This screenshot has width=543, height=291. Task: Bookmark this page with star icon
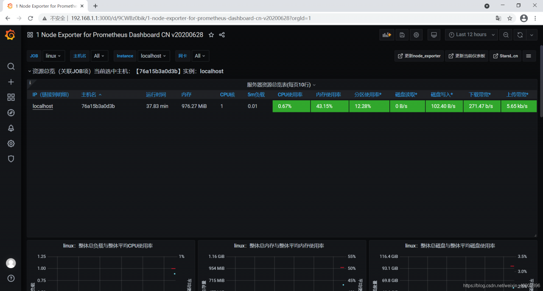(510, 18)
